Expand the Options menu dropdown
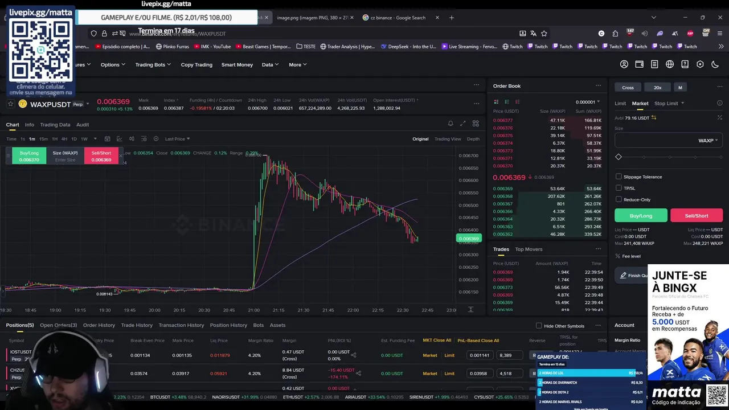 [113, 64]
